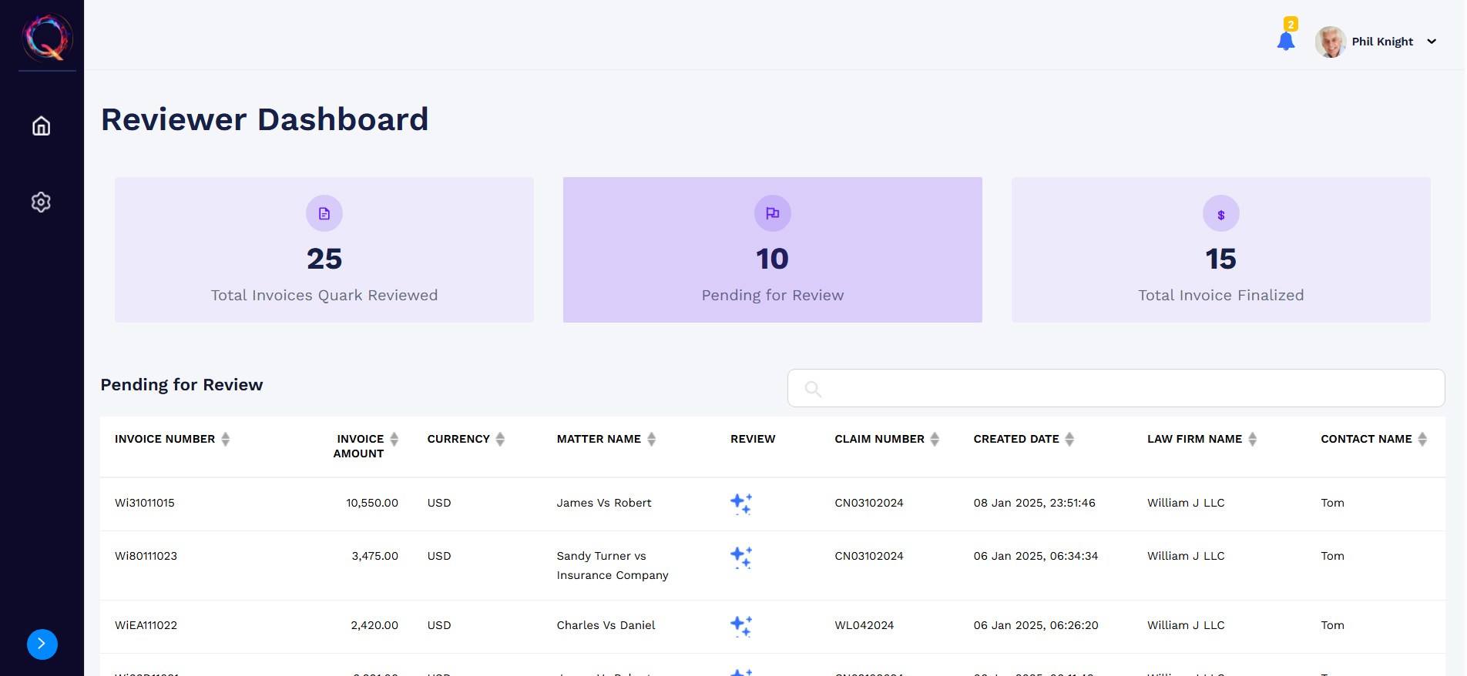Open Phil Knight user menu dropdown
The width and height of the screenshot is (1467, 676).
[x=1431, y=42]
